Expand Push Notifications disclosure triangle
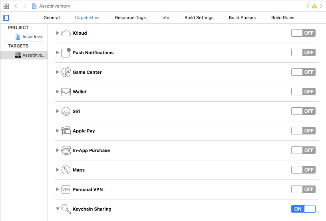326x221 pixels. pos(58,53)
